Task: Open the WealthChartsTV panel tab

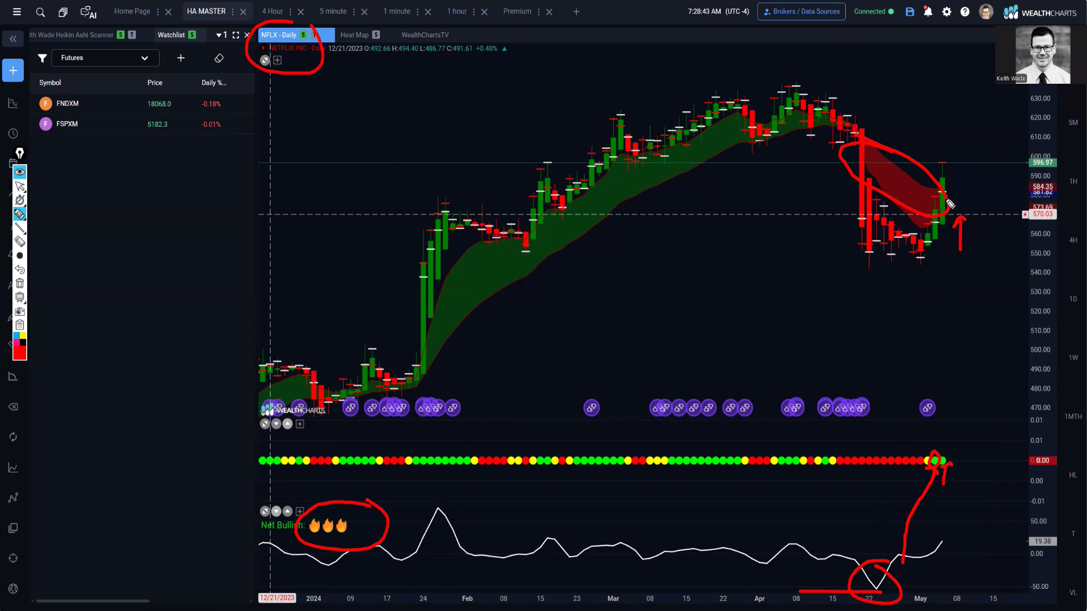Action: coord(425,35)
